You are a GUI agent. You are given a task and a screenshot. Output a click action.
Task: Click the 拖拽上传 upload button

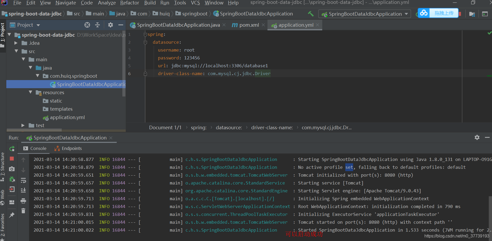444,13
